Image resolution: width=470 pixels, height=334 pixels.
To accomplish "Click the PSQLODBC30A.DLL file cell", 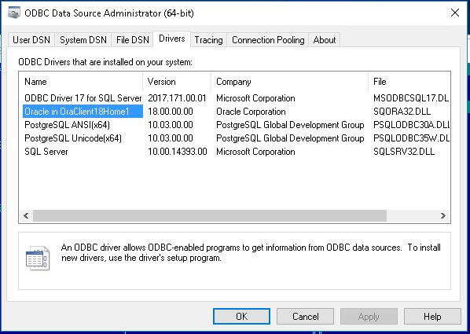I will [411, 125].
